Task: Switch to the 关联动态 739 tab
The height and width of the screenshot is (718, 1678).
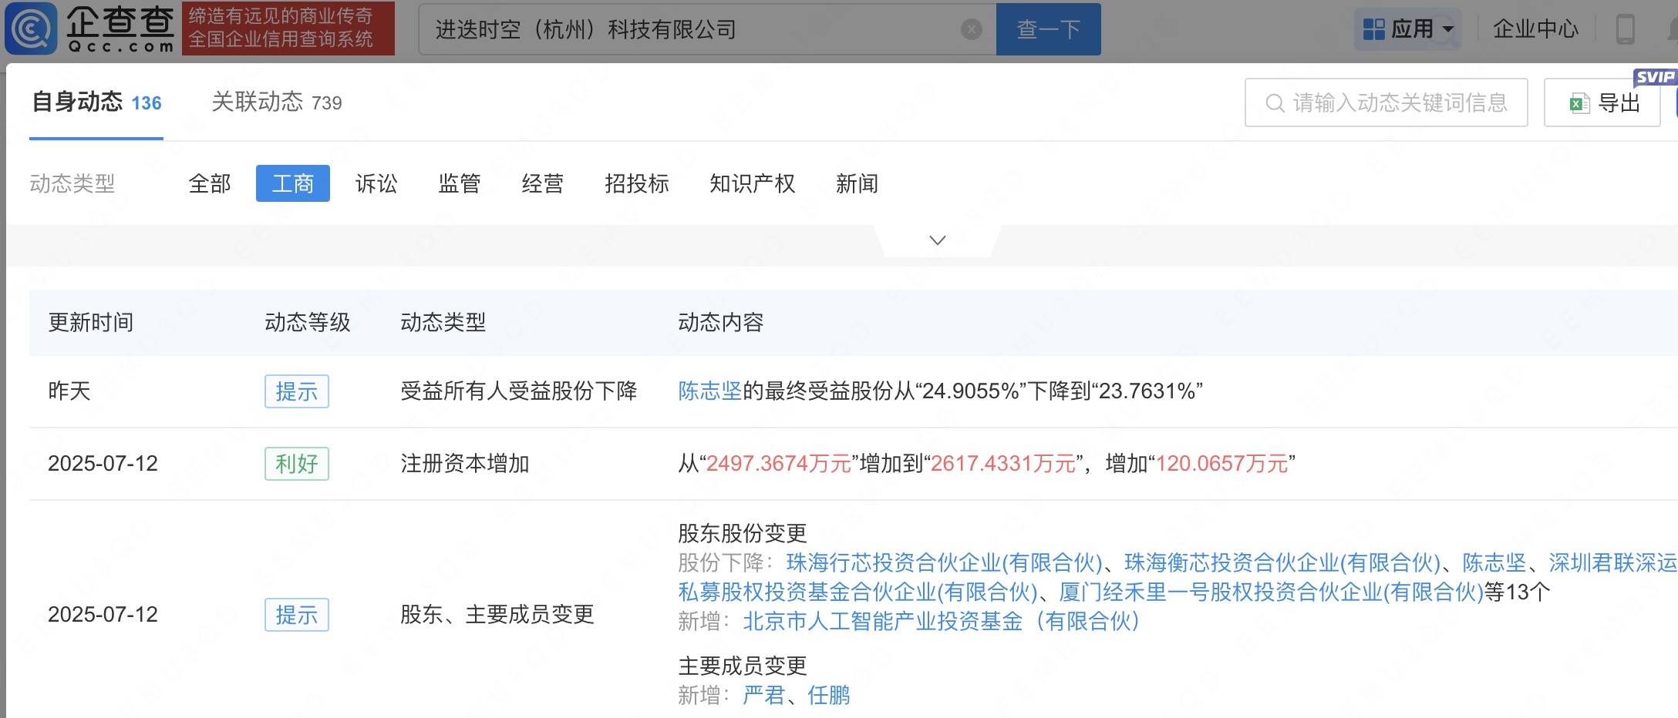Action: 276,102
